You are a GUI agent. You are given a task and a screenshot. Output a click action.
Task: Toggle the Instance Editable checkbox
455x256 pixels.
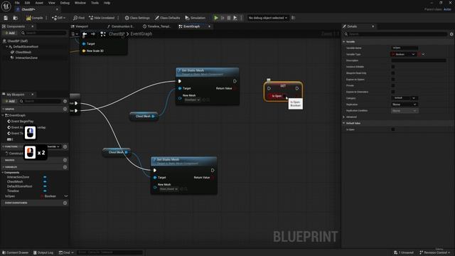coord(393,67)
